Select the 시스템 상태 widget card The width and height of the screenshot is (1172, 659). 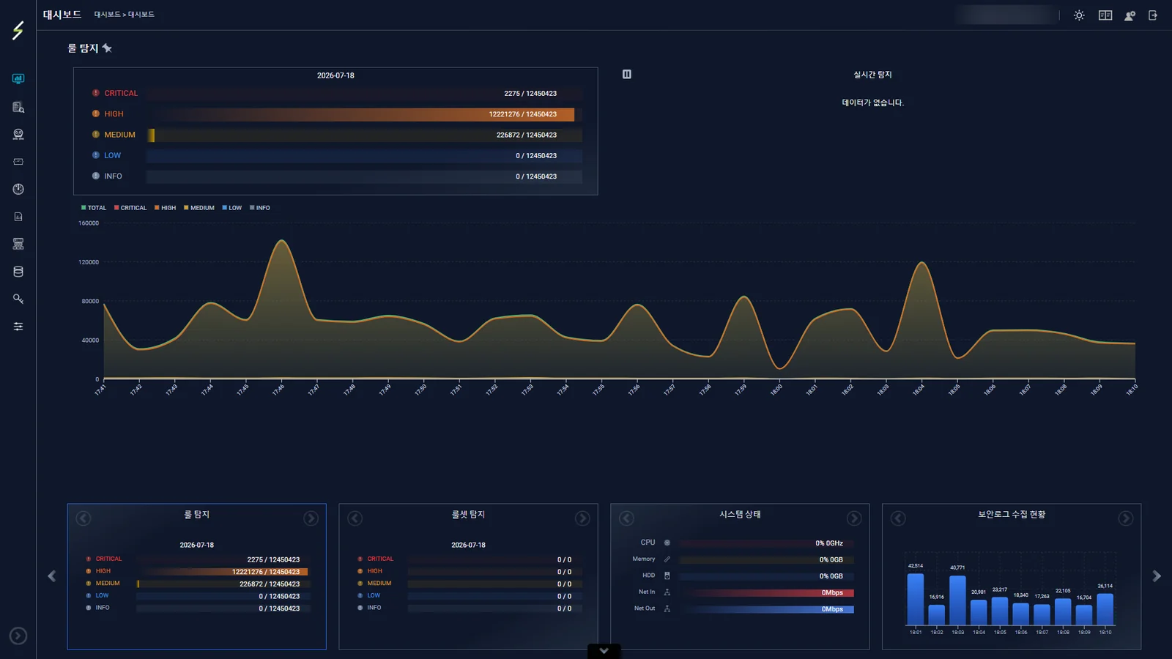740,576
